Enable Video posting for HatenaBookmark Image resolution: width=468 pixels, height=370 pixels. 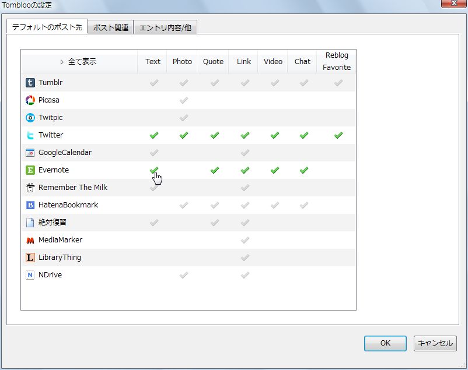[275, 205]
